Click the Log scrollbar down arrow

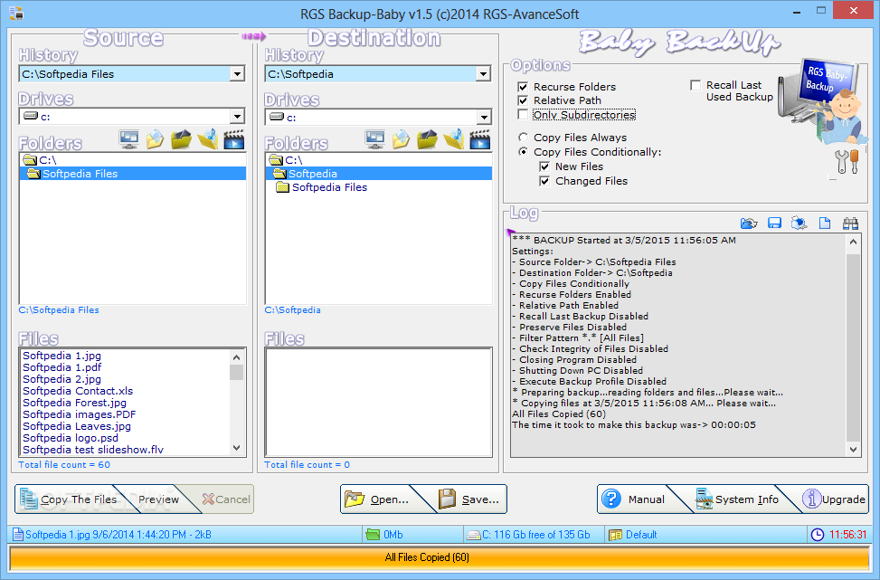[853, 449]
